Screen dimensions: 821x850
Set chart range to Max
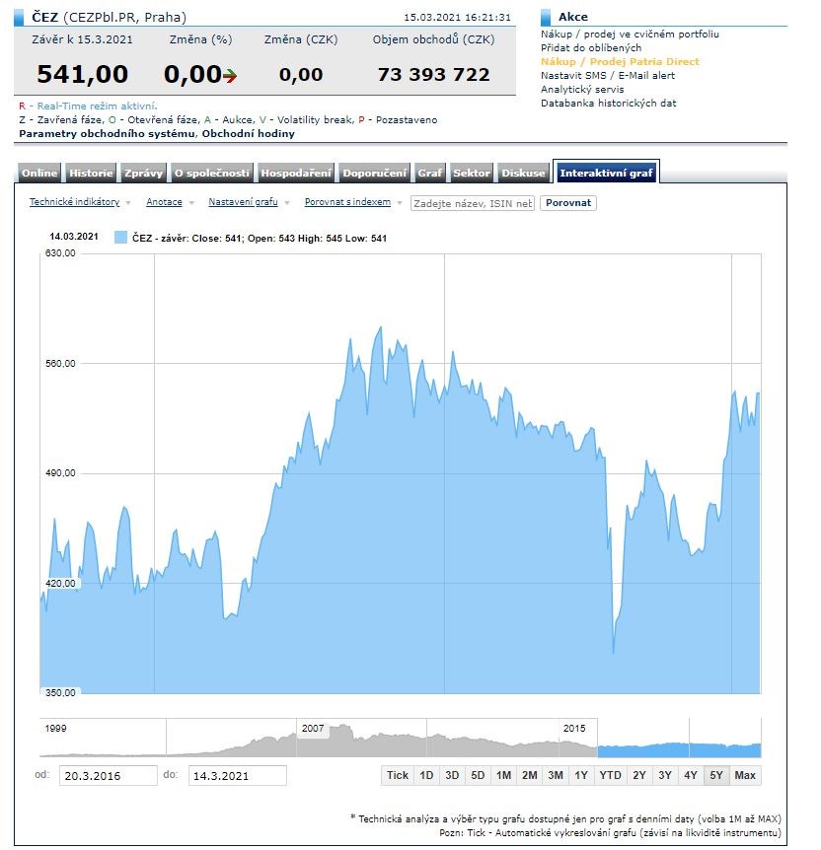click(x=745, y=775)
